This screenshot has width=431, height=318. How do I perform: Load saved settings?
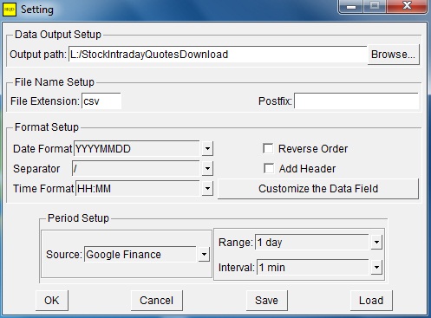coord(371,301)
